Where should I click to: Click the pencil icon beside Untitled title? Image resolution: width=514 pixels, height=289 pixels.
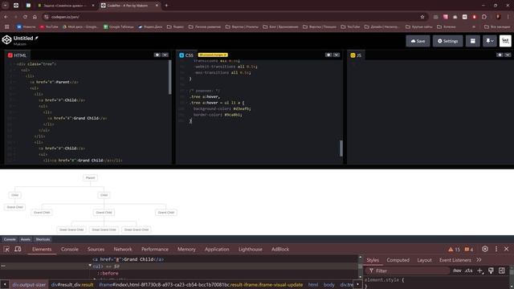click(x=36, y=39)
